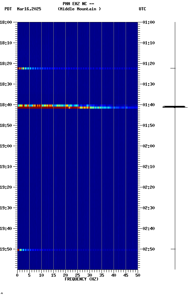The height and width of the screenshot is (297, 190).
Task: Click the '19:00' PDT time label
Action: pos(6,146)
